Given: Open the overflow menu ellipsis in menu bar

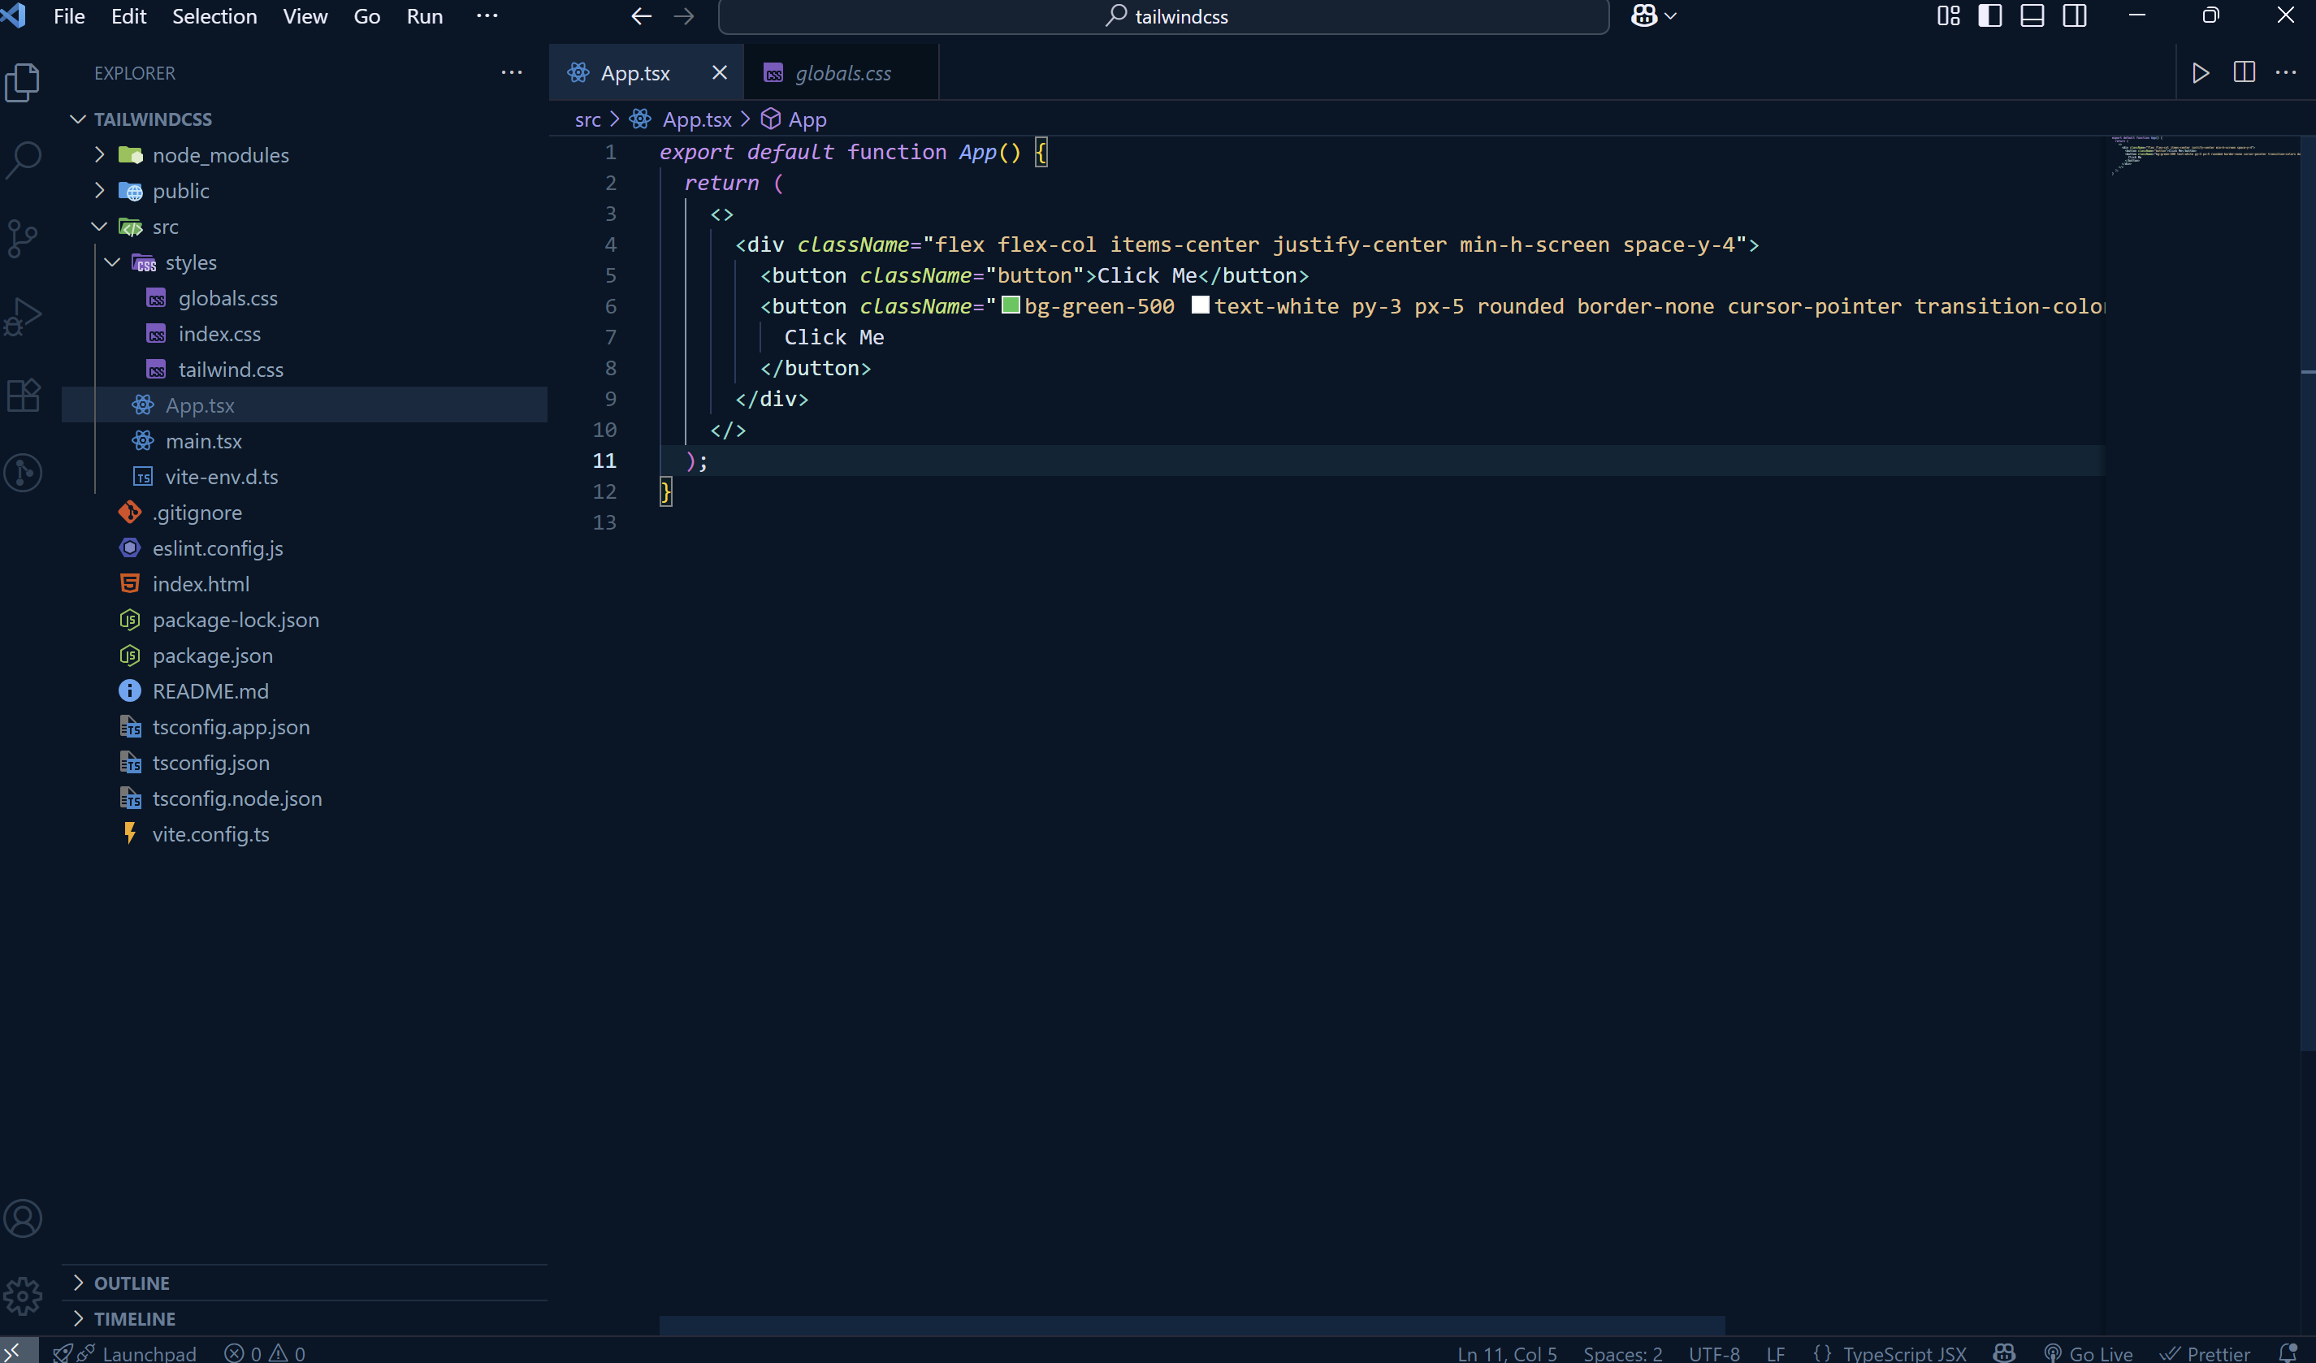Looking at the screenshot, I should 487,15.
